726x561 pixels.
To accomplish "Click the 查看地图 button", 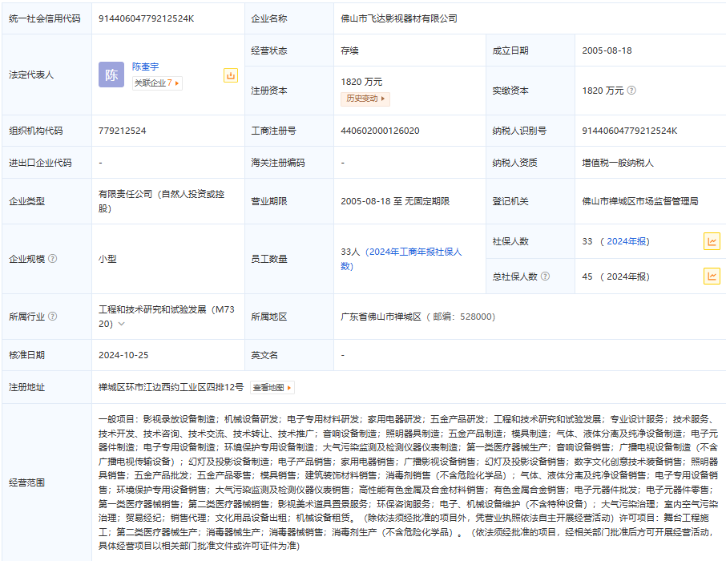I will tap(272, 387).
